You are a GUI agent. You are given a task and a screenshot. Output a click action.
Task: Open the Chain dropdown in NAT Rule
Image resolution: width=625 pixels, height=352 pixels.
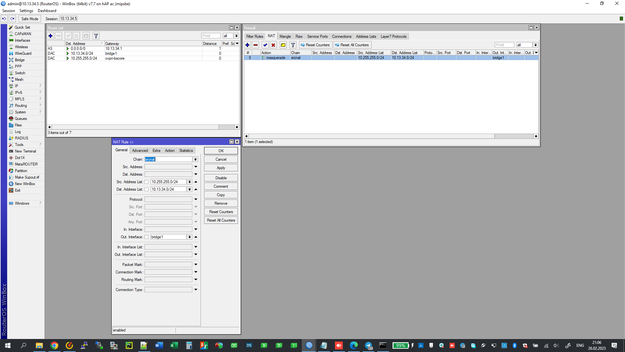click(x=195, y=159)
